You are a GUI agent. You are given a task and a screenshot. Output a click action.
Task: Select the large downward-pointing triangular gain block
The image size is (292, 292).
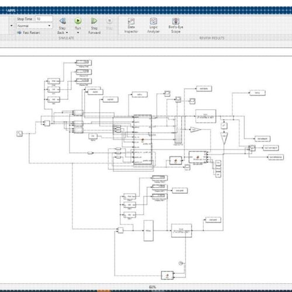tap(224, 138)
